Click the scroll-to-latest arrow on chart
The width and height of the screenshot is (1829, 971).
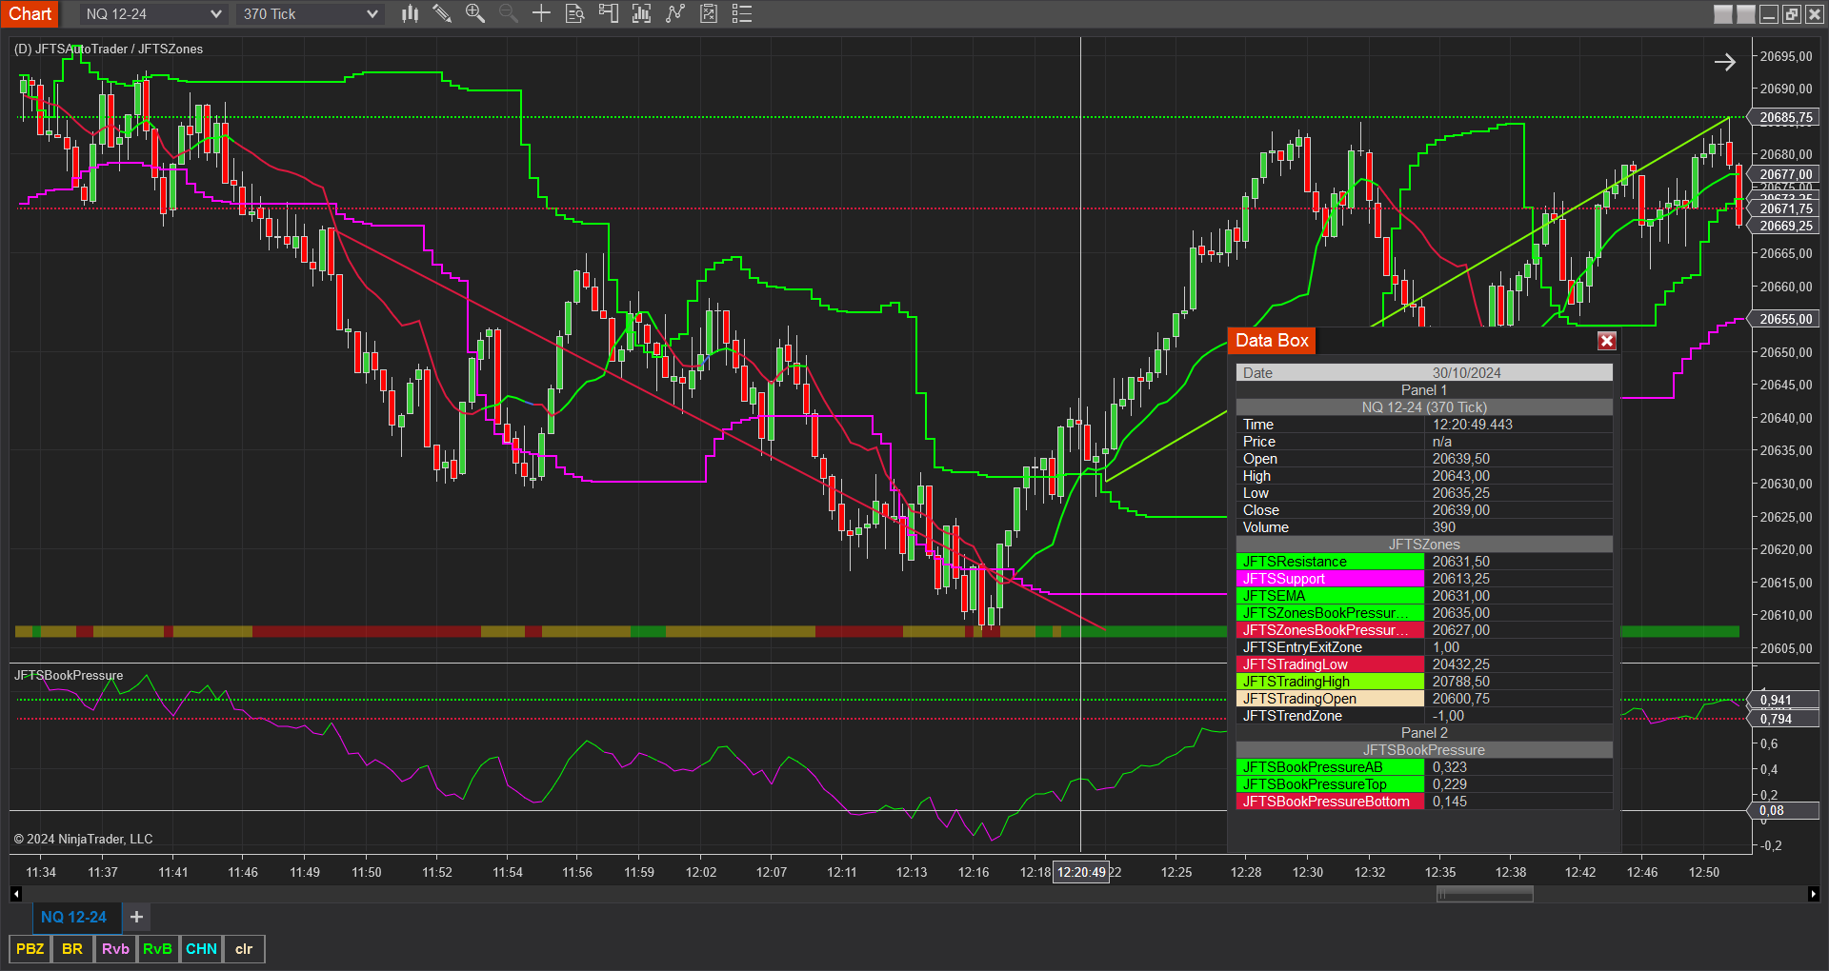tap(1724, 63)
